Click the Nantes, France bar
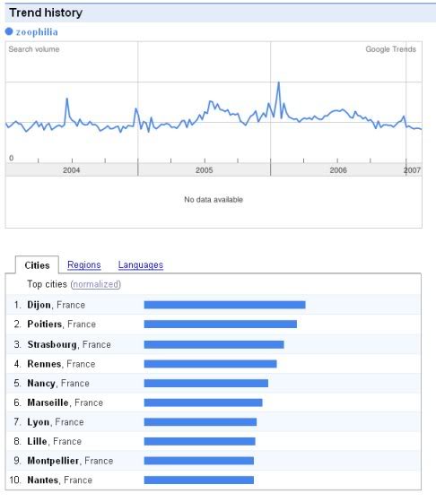Image resolution: width=436 pixels, height=502 pixels. click(199, 480)
